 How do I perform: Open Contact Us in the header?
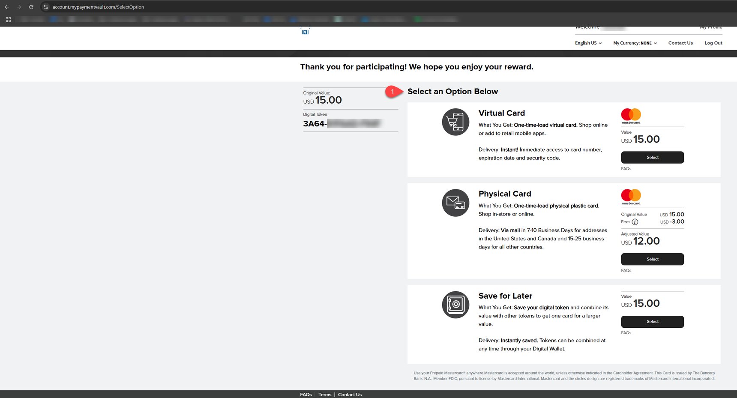point(680,43)
